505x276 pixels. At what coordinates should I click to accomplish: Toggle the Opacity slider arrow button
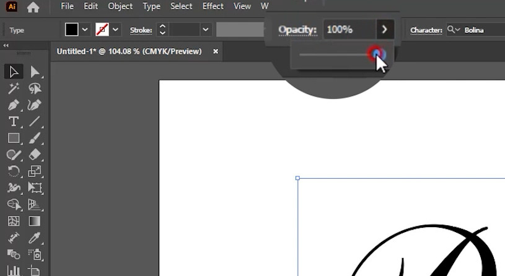385,30
